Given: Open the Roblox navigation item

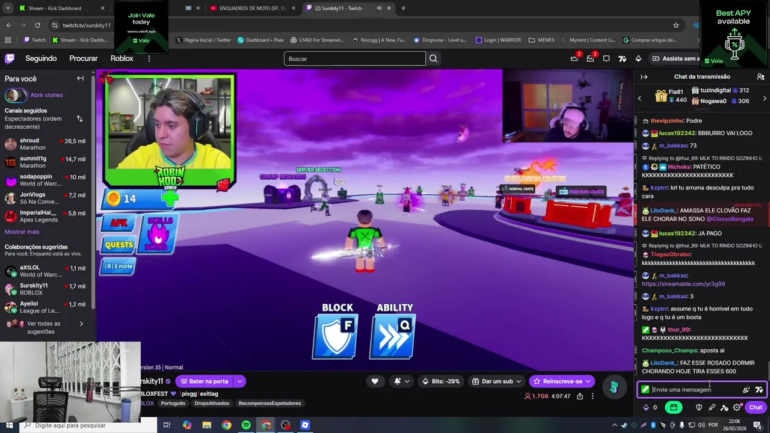Looking at the screenshot, I should [x=122, y=58].
